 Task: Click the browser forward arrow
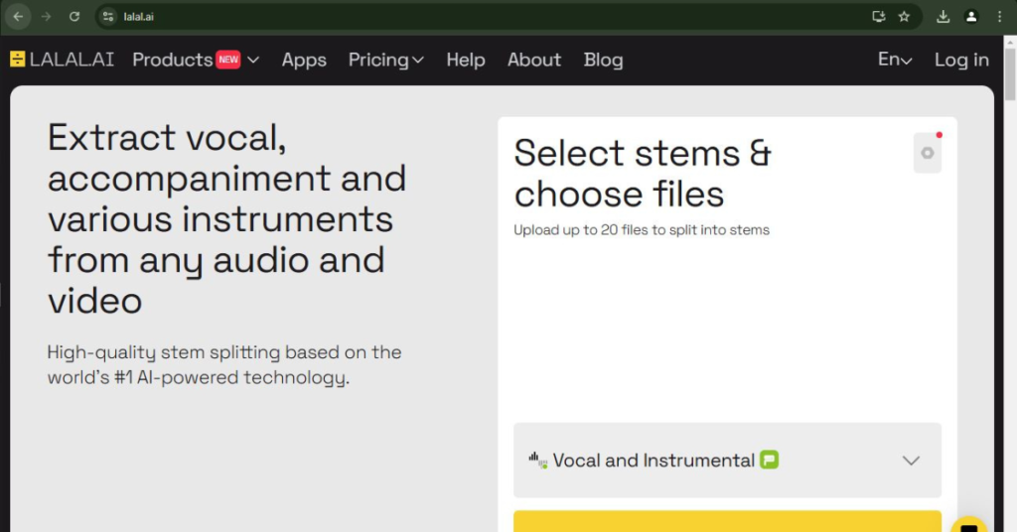pyautogui.click(x=46, y=17)
